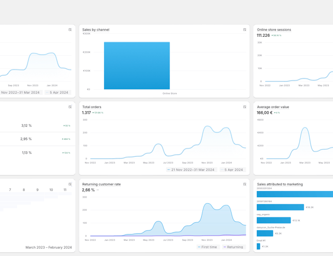Viewport: 333px width, 256px height.
Task: Click report icon on top-left sales chart card
Action: point(70,30)
